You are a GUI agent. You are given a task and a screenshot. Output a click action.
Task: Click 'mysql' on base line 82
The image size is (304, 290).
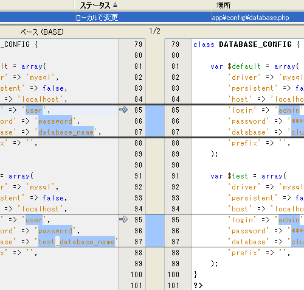(x=42, y=77)
